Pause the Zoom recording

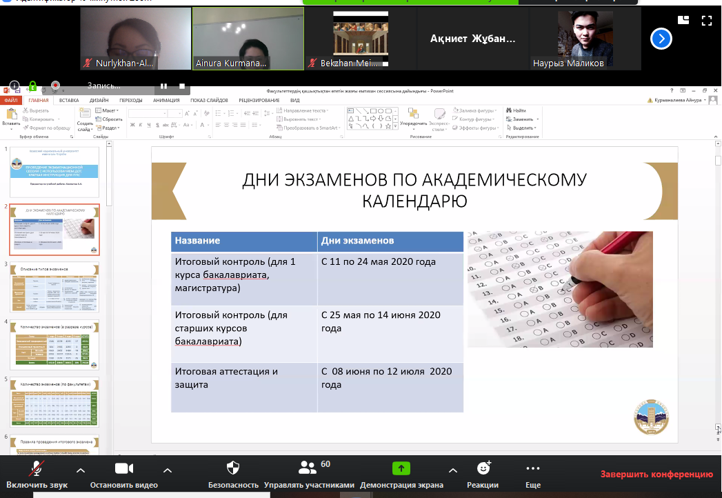pyautogui.click(x=164, y=86)
